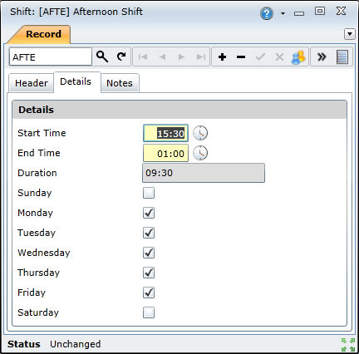This screenshot has height=354, width=359.
Task: Expand more toolbar options double chevron
Action: pyautogui.click(x=322, y=57)
